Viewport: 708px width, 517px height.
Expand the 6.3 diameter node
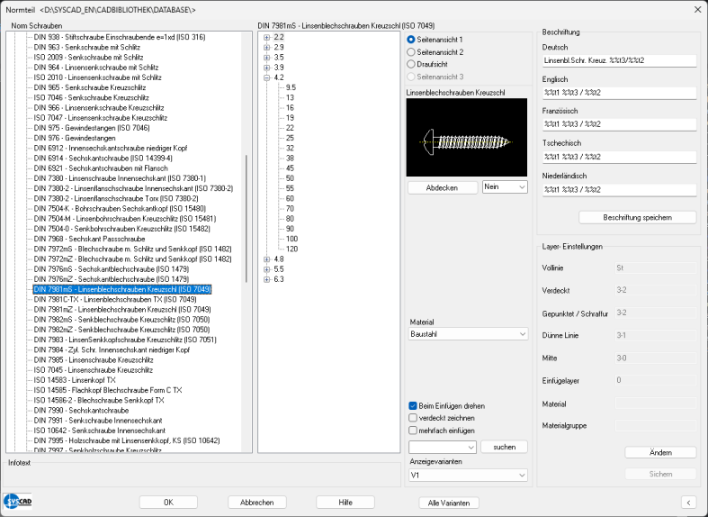click(x=267, y=279)
